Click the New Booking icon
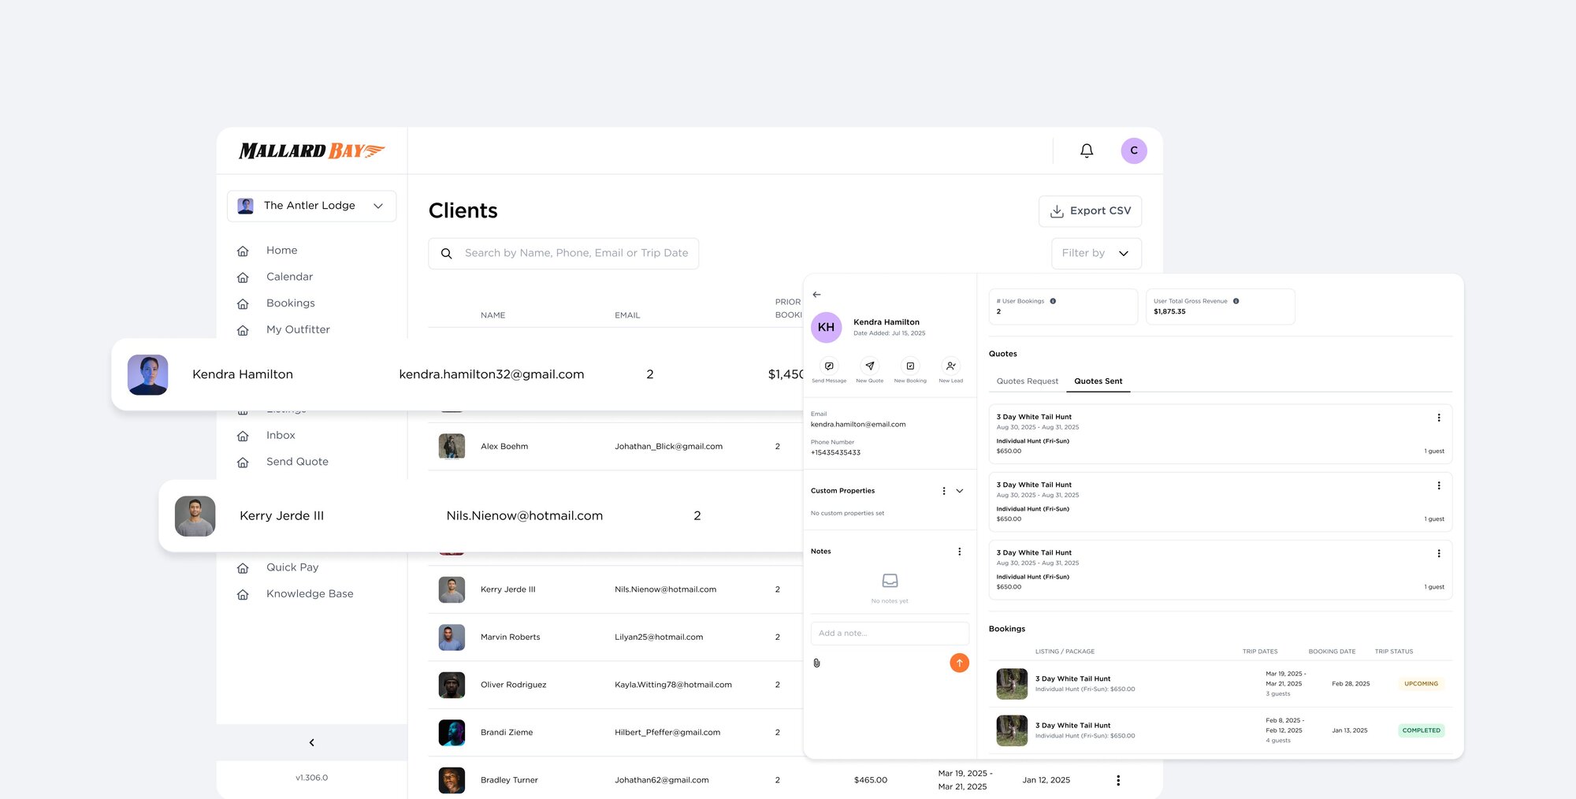 click(910, 366)
